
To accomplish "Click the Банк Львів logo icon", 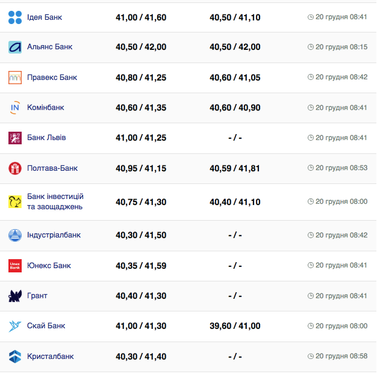I will (15, 138).
